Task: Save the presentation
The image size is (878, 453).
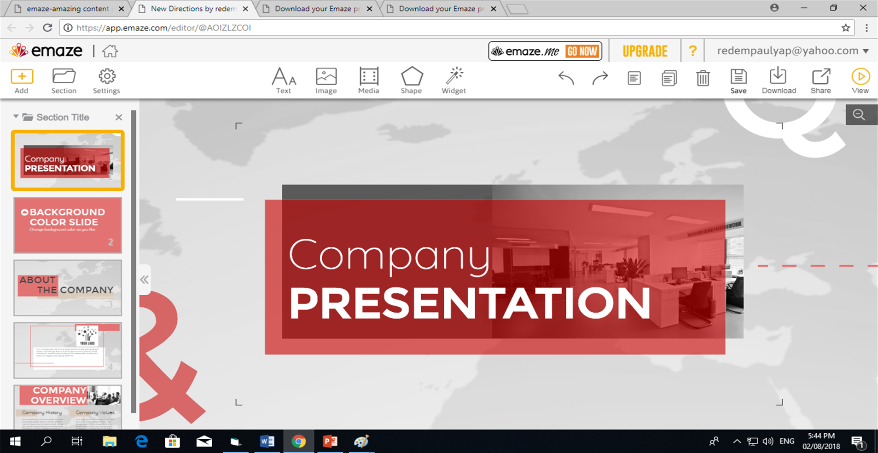Action: [738, 81]
